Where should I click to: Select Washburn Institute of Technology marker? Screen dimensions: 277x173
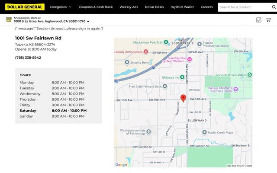149,131
